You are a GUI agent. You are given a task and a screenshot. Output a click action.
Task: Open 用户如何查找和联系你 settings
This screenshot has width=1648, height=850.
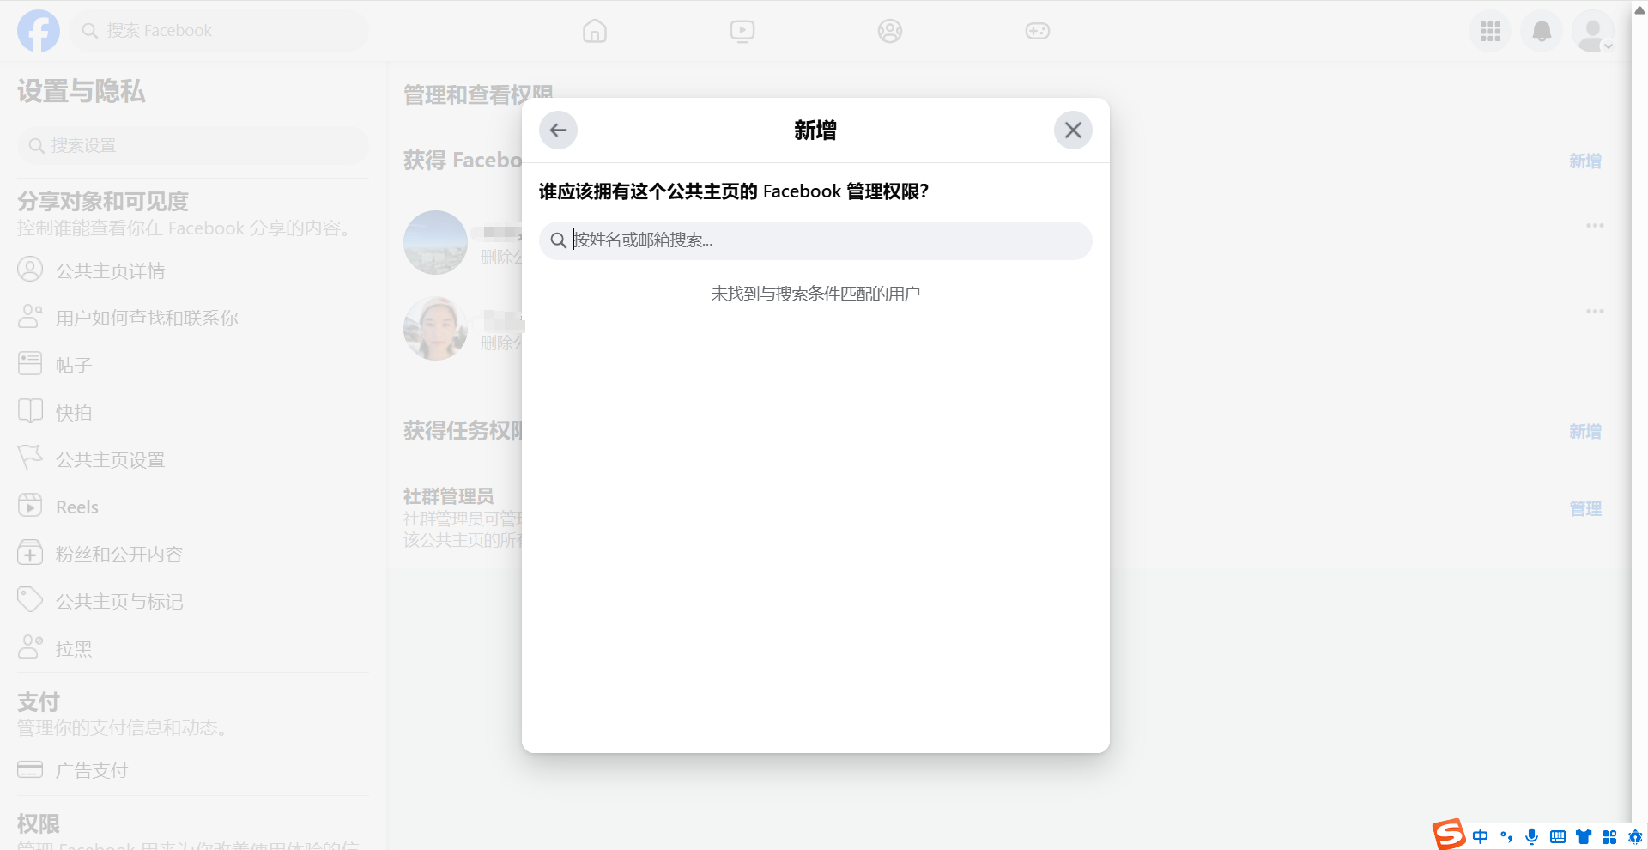[193, 318]
